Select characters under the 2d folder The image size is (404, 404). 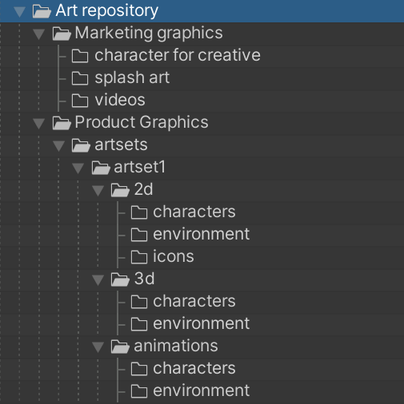pos(194,212)
